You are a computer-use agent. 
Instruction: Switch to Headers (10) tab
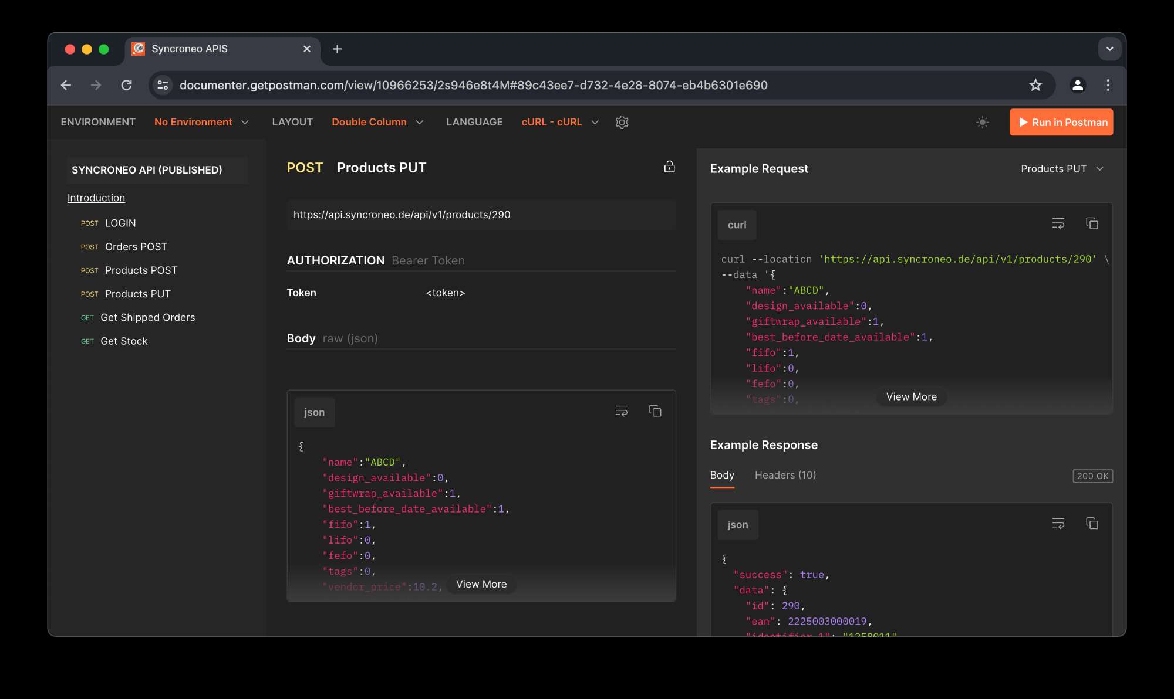(x=785, y=475)
